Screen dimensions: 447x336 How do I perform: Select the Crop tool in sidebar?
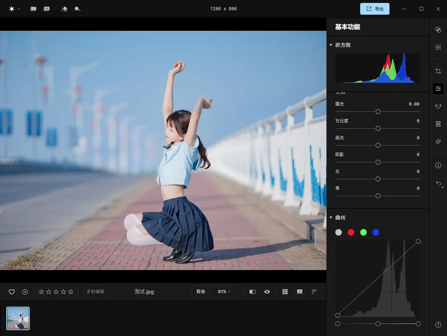438,71
